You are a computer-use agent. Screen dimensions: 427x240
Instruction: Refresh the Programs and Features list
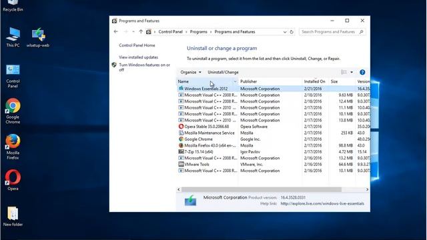pos(292,32)
